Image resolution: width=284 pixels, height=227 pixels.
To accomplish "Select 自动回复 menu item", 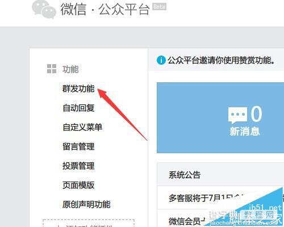I will click(x=78, y=108).
